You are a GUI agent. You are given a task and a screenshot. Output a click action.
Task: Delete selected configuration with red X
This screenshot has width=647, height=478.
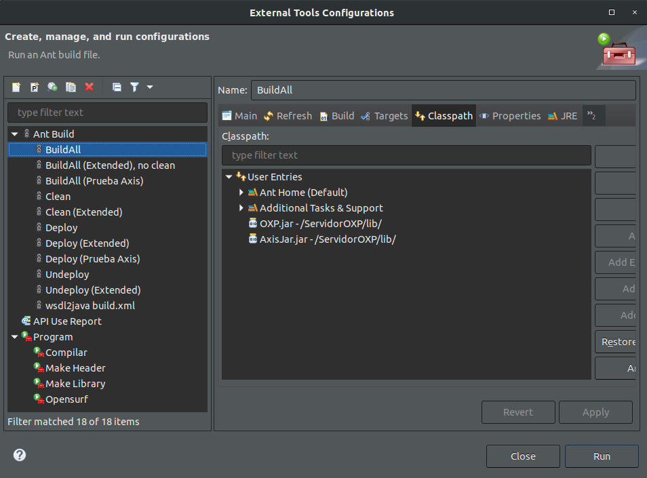[89, 87]
